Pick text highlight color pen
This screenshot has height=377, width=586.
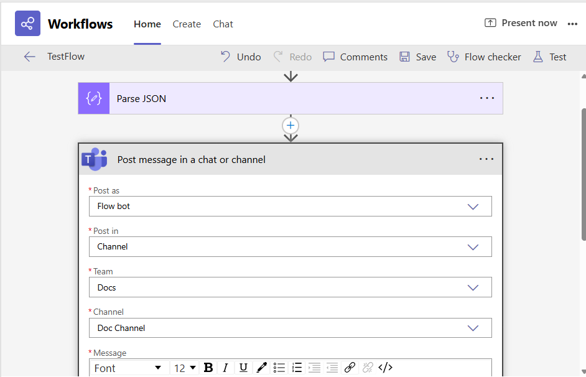(261, 368)
